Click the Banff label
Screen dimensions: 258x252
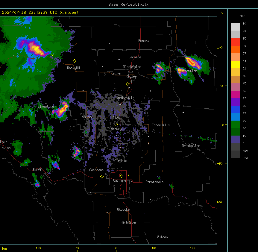(x=37, y=170)
